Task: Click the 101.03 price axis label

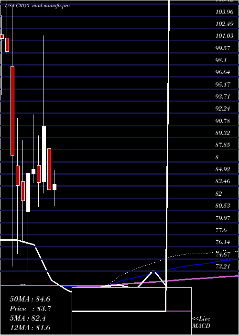Action: pyautogui.click(x=225, y=36)
